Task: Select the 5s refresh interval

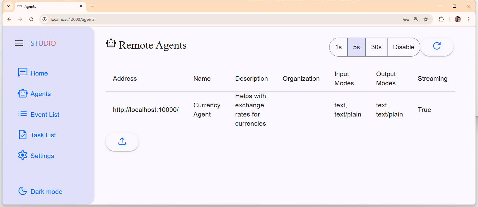Action: [357, 47]
